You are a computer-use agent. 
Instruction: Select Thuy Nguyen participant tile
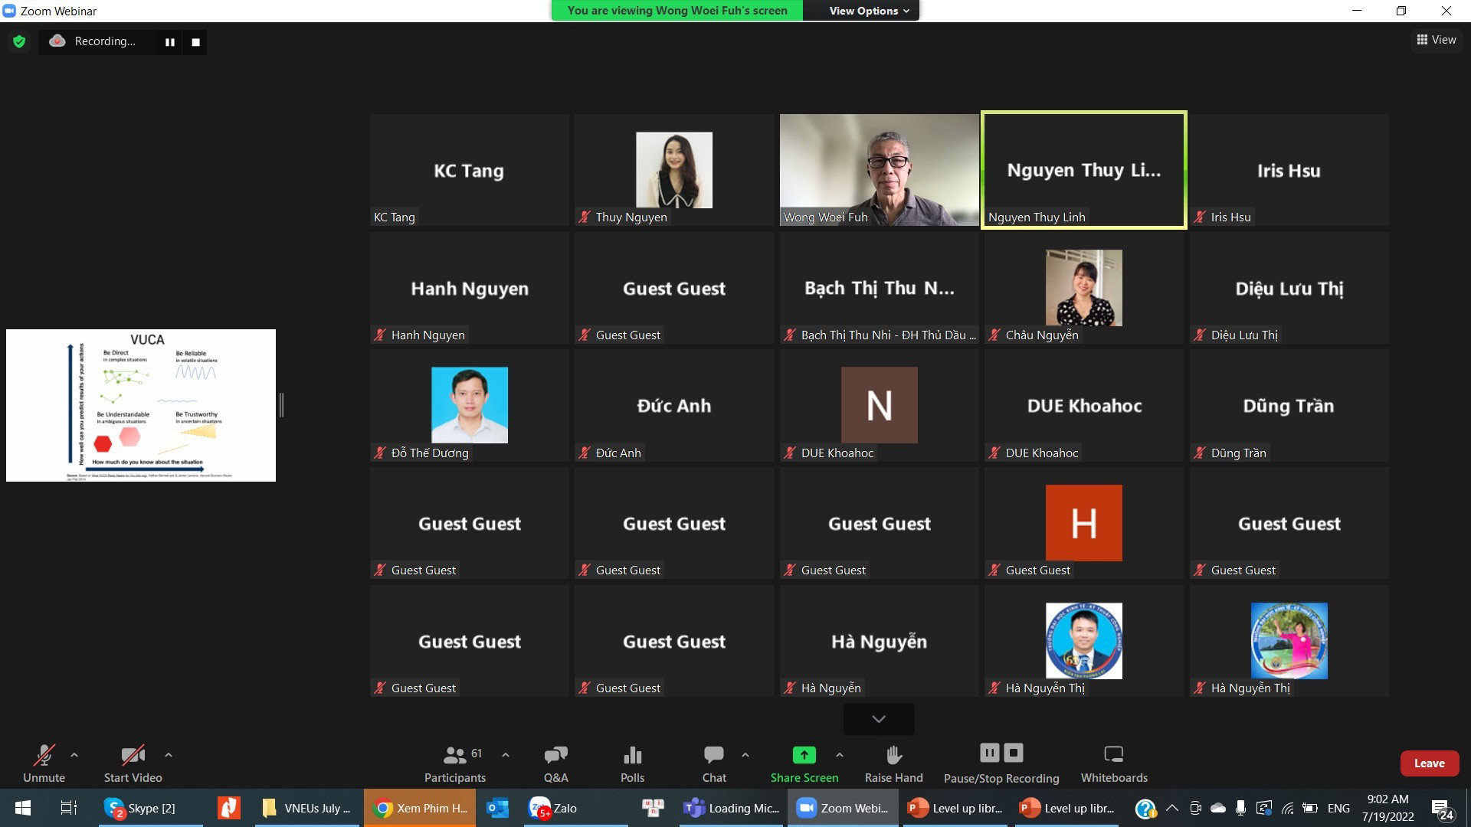(x=674, y=170)
